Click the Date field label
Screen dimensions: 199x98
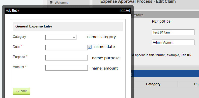(x=16, y=47)
